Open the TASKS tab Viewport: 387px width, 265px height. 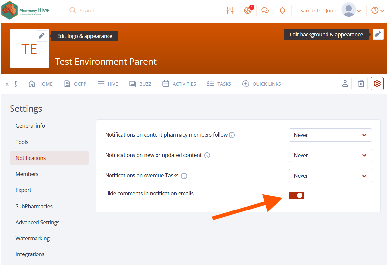[219, 84]
